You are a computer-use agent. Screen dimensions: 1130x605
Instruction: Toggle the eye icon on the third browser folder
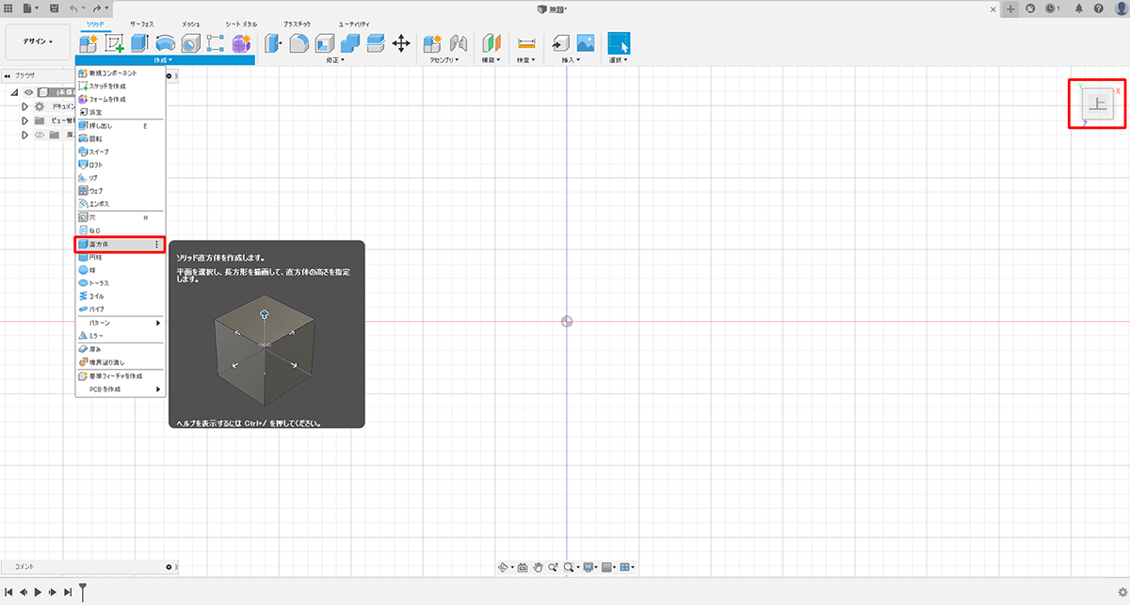tap(40, 135)
